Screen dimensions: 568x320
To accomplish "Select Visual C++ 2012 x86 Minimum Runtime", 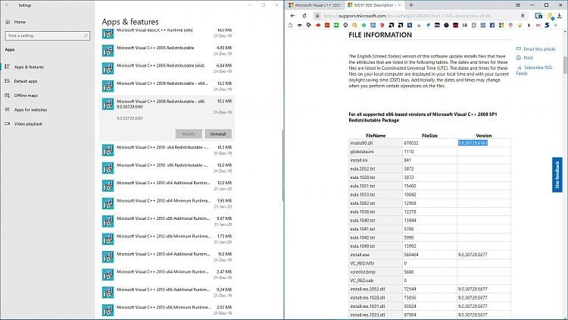I will tap(167, 239).
